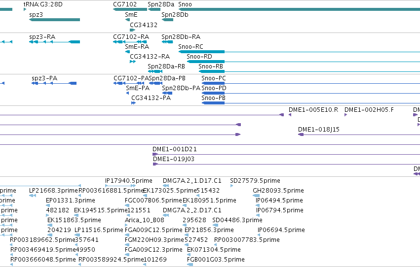Viewport: 420px width, 267px height.
Task: Select the CG7102-PA protein feature
Action: point(129,83)
